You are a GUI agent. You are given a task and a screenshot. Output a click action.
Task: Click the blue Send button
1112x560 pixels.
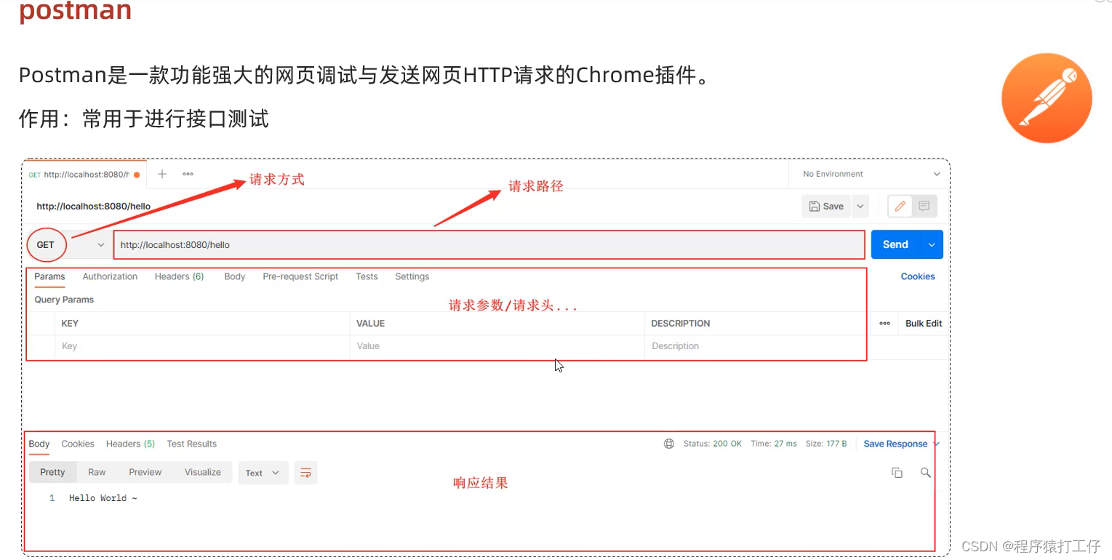896,244
